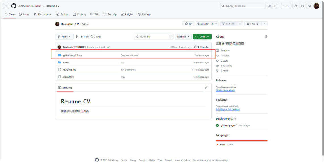This screenshot has height=164, width=324.
Task: Open the pull requests icon in the header
Action: click(302, 6)
